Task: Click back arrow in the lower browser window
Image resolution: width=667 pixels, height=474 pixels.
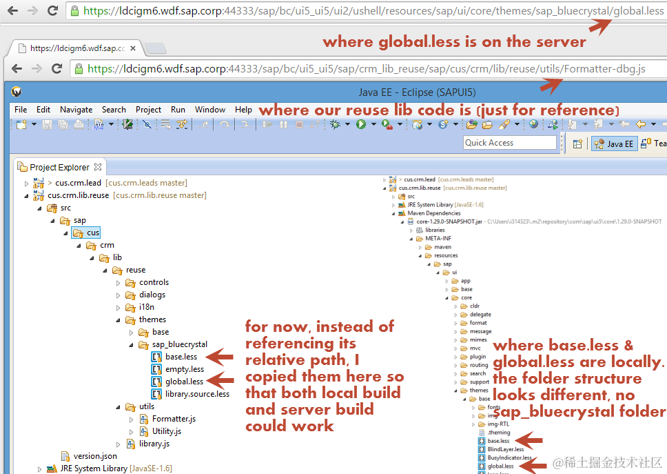Action: 17,68
